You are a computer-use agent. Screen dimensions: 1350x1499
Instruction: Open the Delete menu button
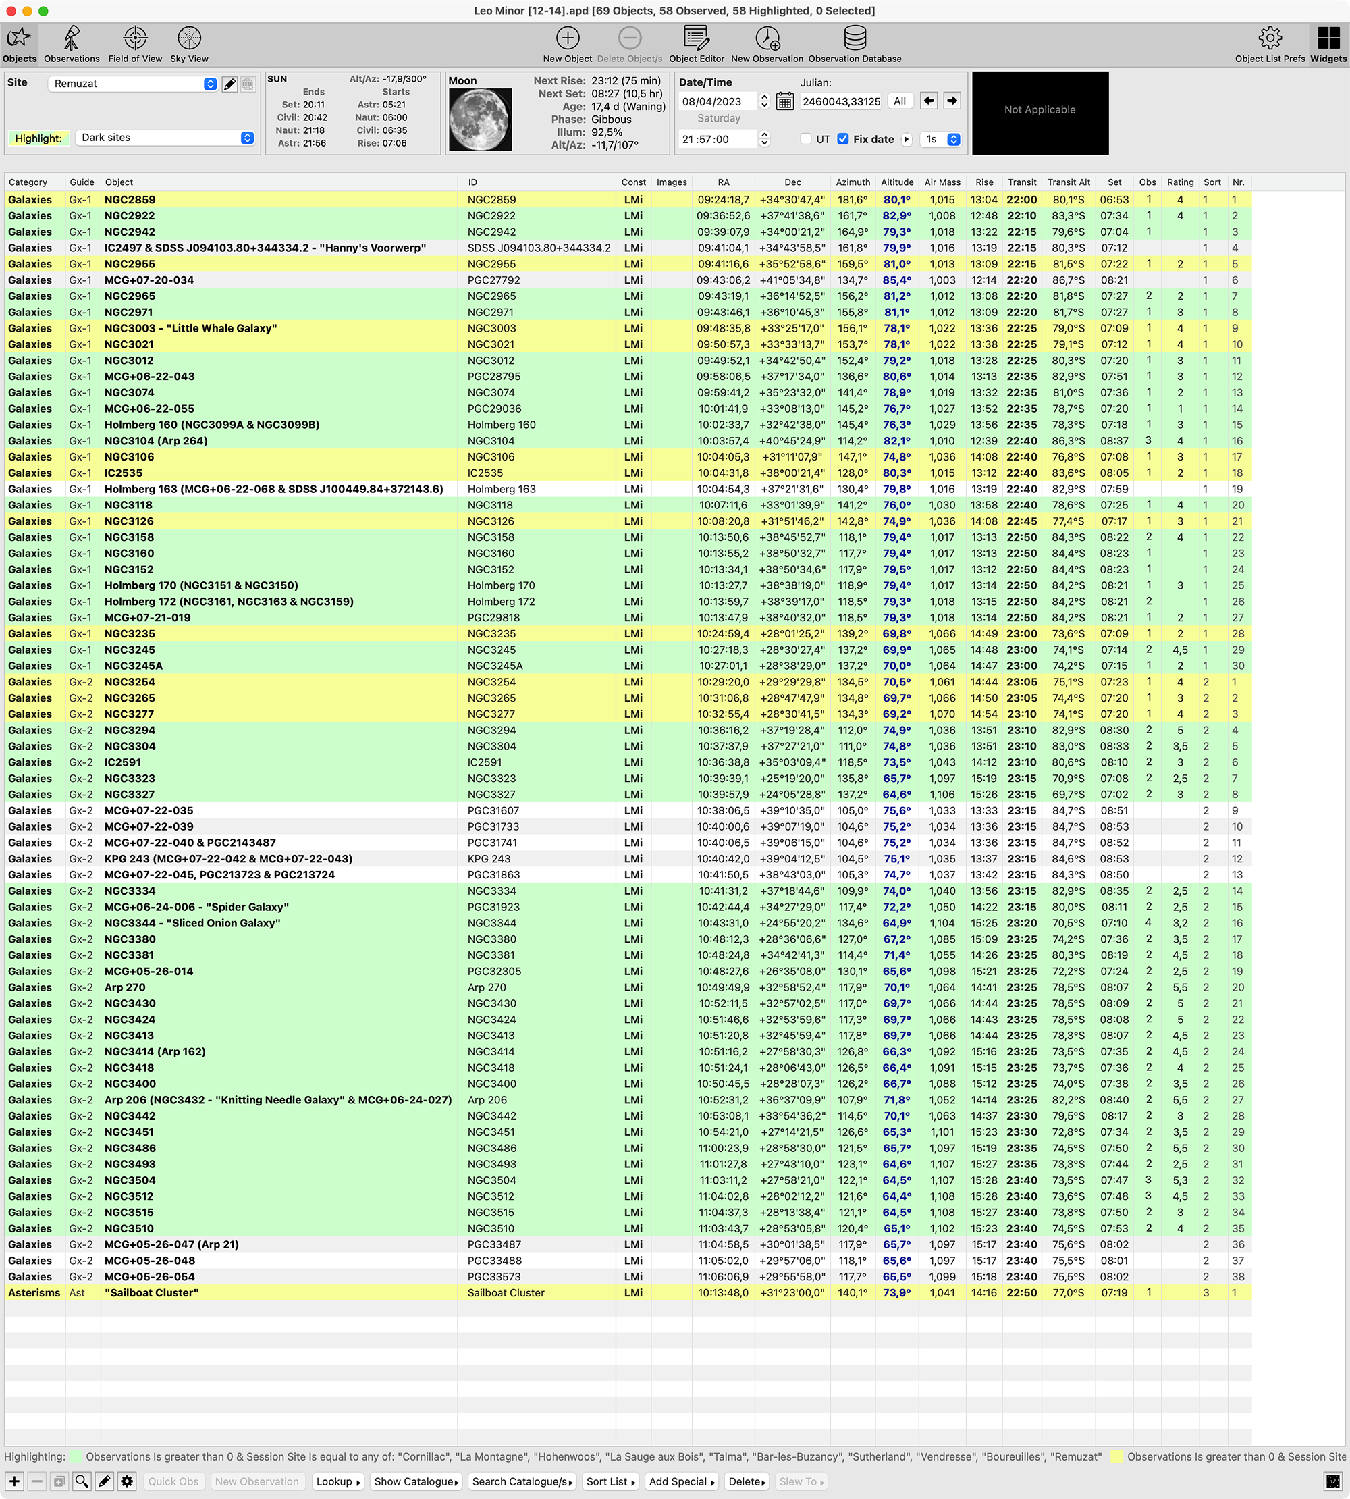coord(746,1481)
